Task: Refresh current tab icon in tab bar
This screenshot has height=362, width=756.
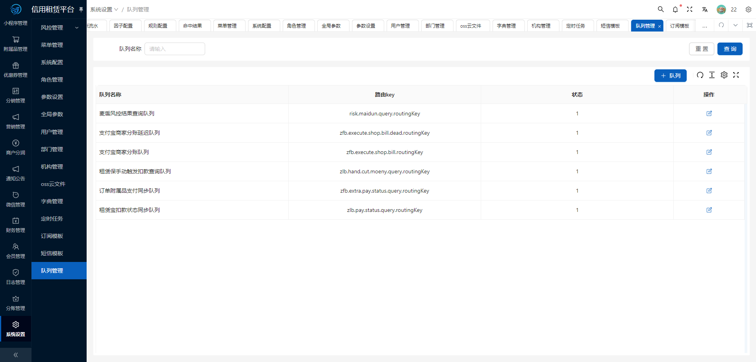Action: pyautogui.click(x=721, y=25)
